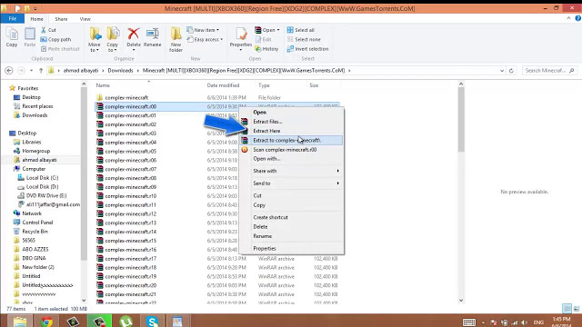Switch to the View ribbon tab
Screen dimensions: 582x327
85,19
